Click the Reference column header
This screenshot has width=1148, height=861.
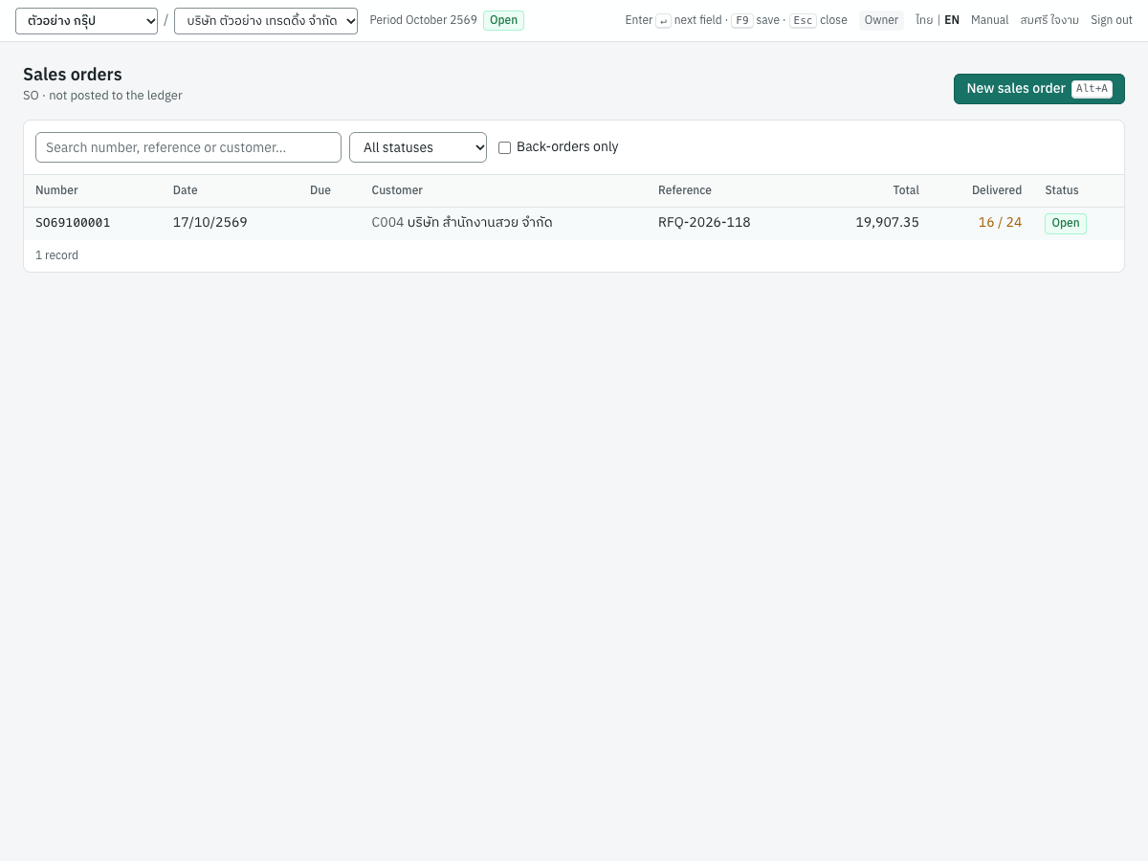pyautogui.click(x=685, y=190)
